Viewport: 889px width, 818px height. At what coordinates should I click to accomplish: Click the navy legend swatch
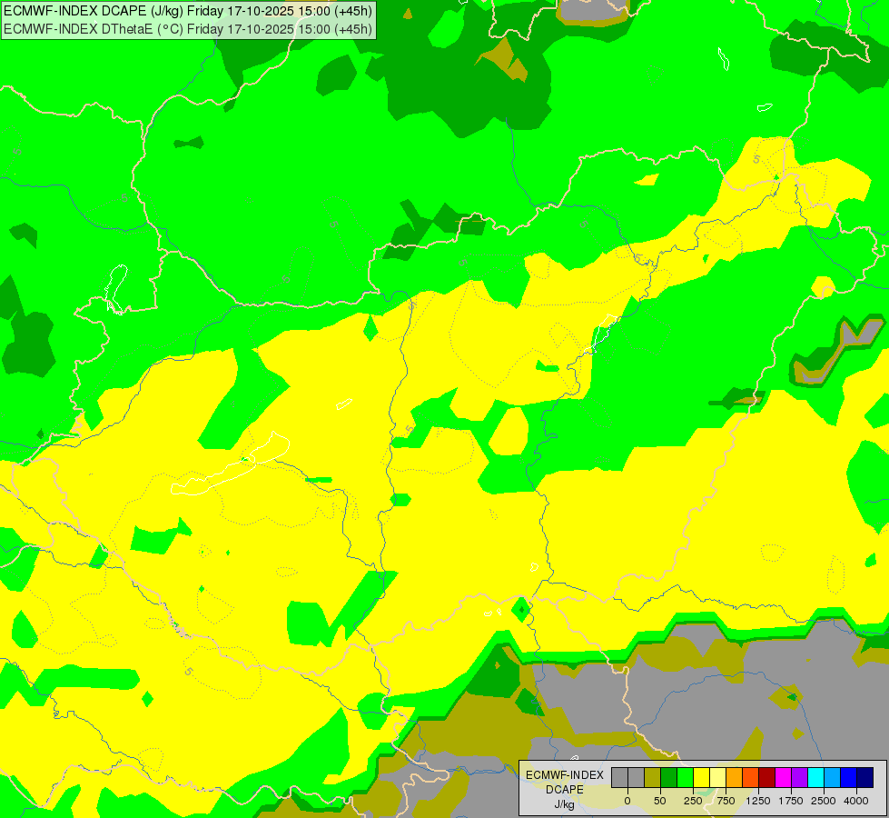[865, 778]
